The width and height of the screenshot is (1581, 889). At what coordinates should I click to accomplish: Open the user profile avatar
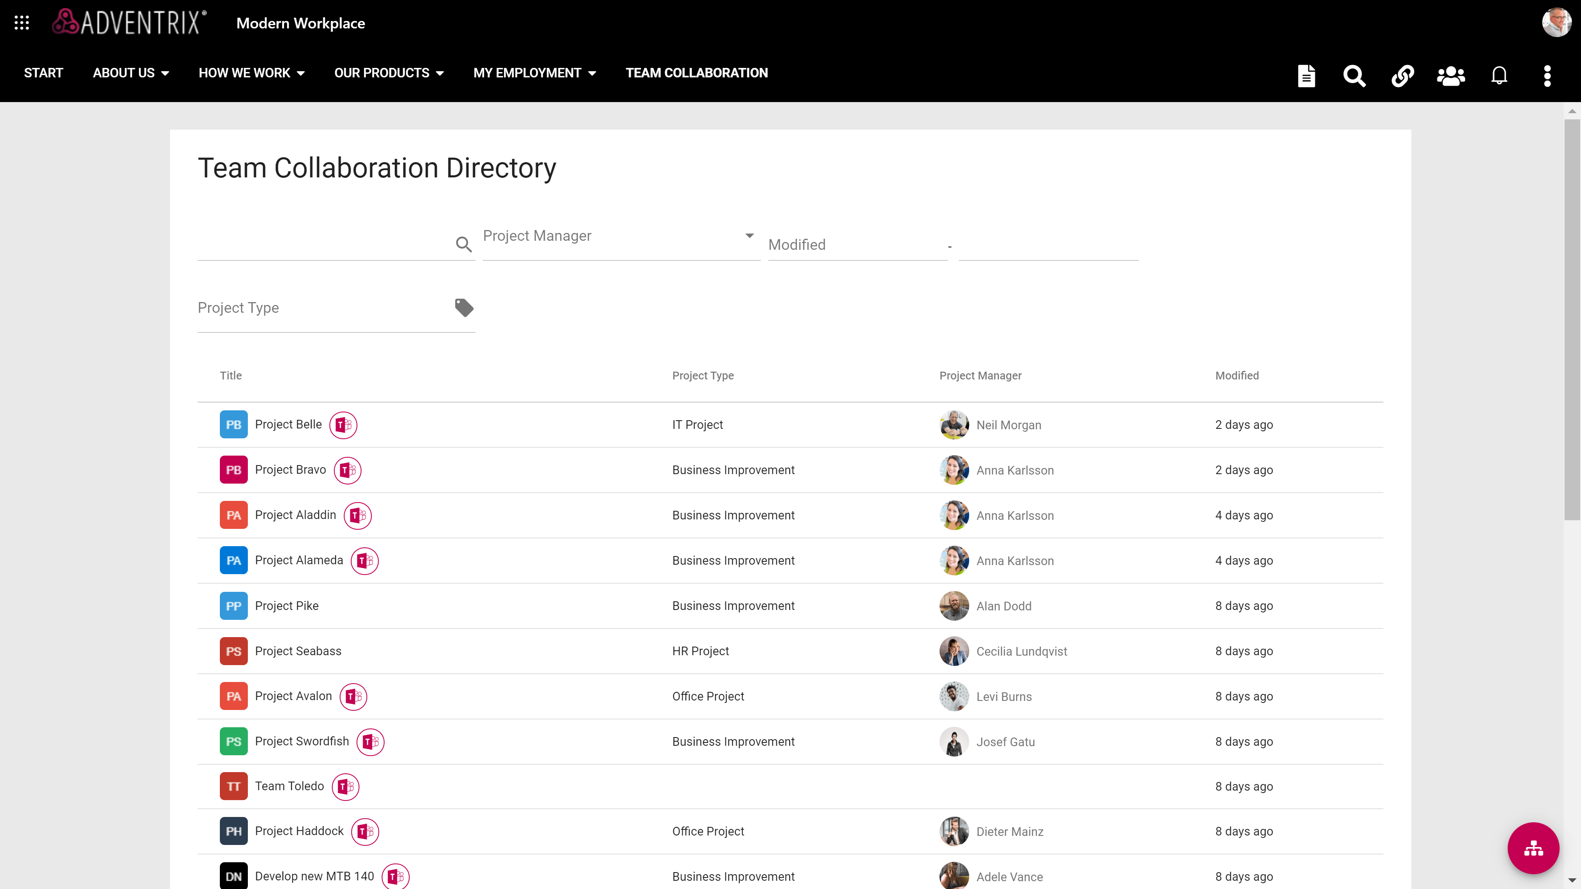click(1556, 23)
